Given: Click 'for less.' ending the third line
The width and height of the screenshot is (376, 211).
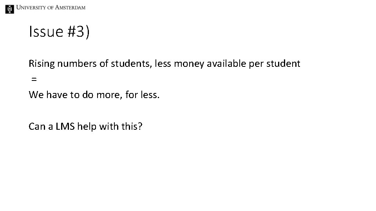Looking at the screenshot, I should (x=143, y=95).
